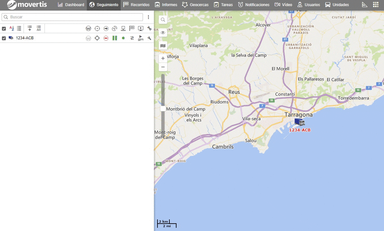384x231 pixels.
Task: Click the blue truck marker on the map
Action: 299,122
